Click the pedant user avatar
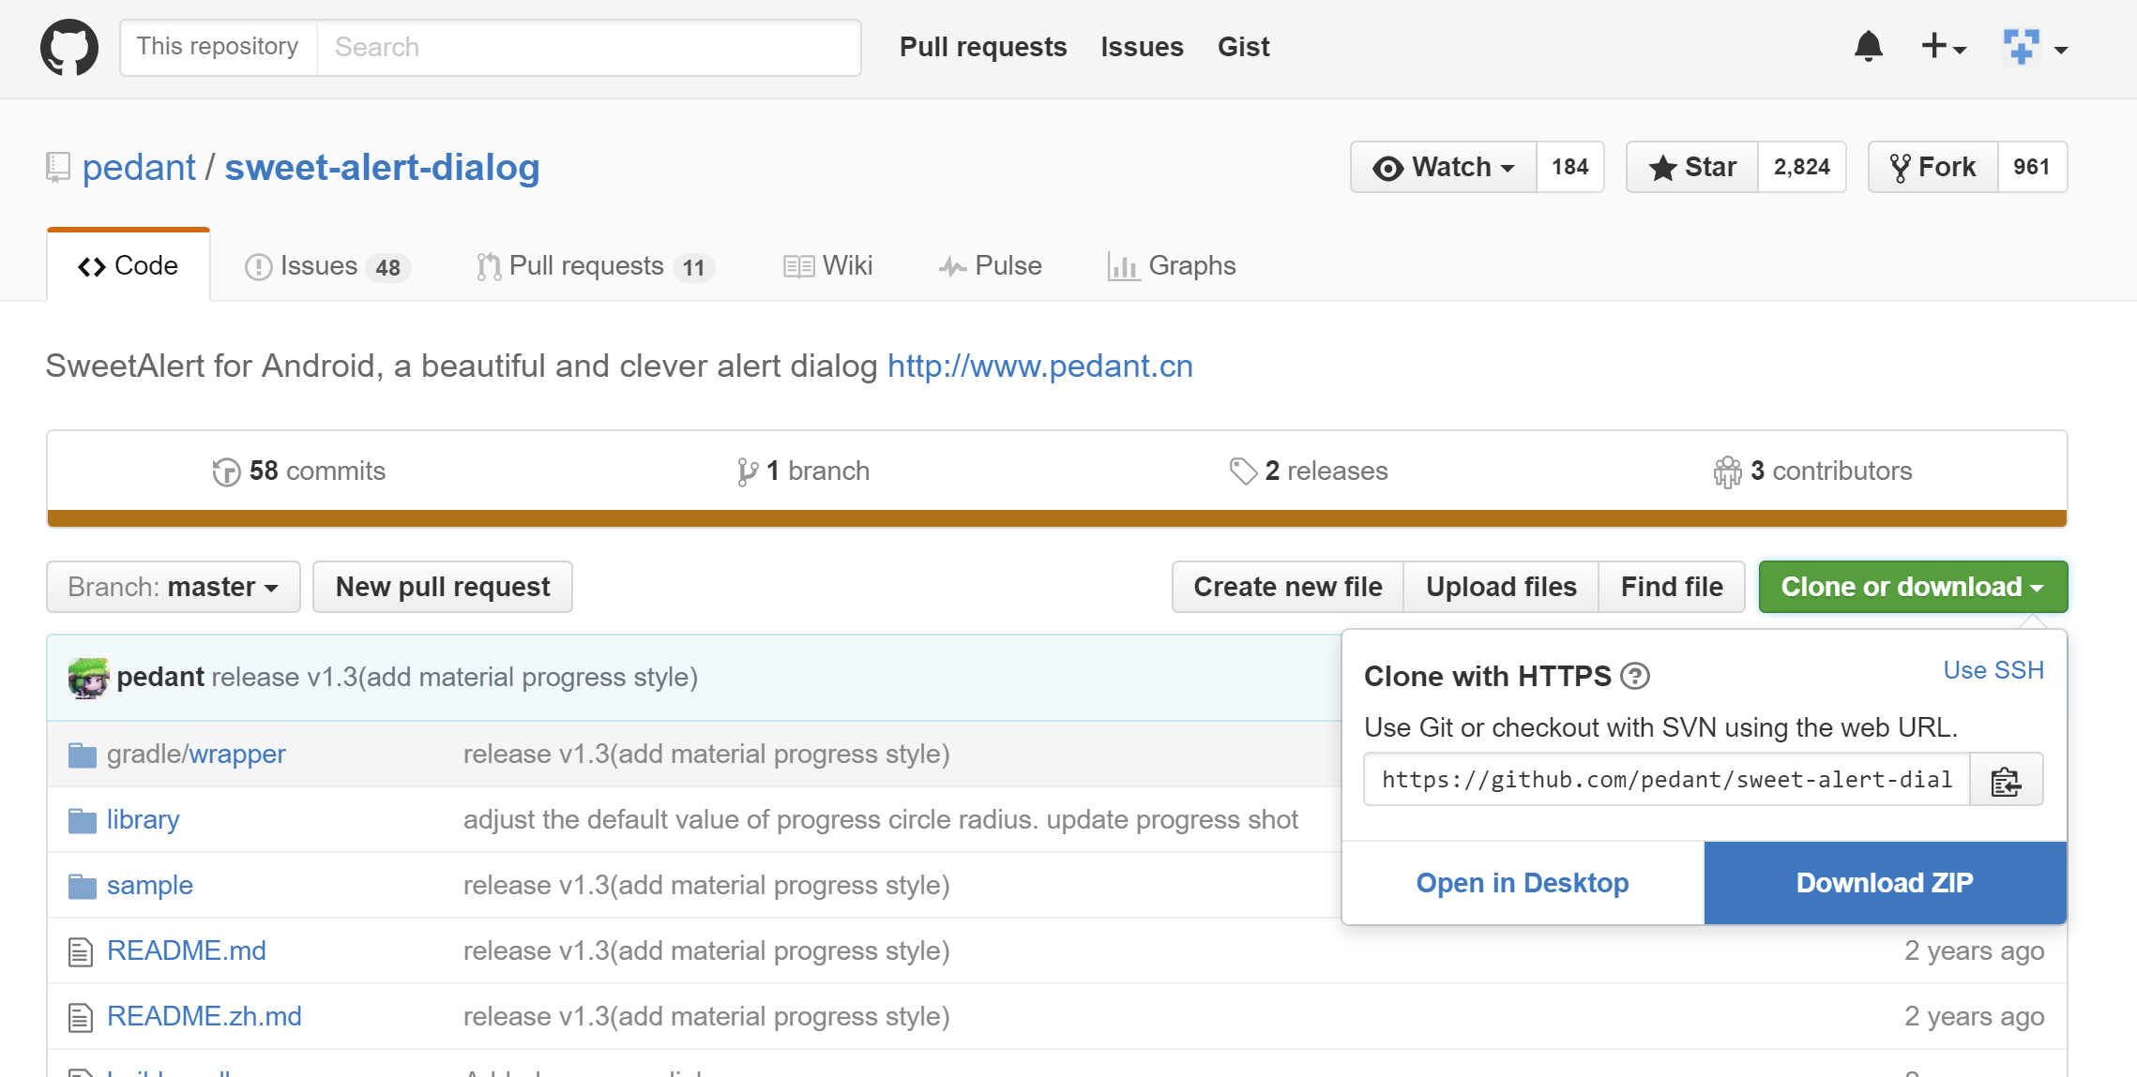This screenshot has width=2137, height=1077. coord(88,677)
